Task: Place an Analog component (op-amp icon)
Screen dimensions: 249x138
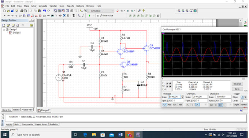Action: 21,16
